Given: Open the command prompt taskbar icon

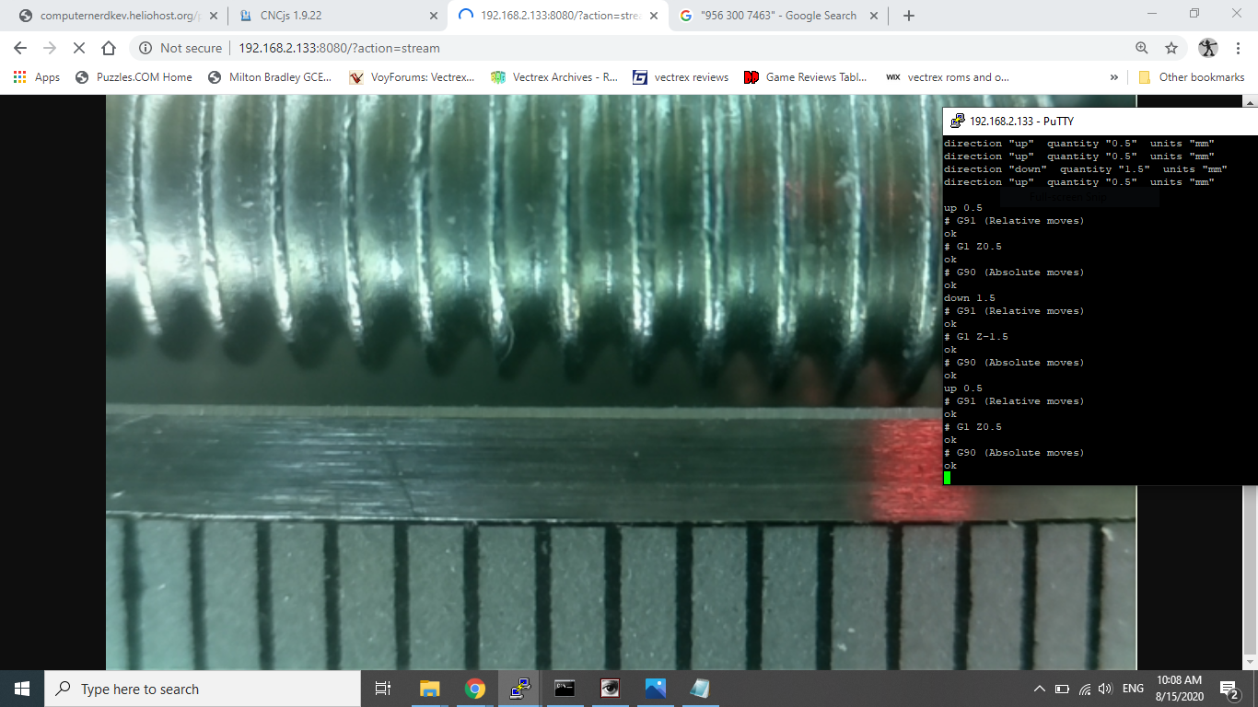Looking at the screenshot, I should [x=565, y=688].
